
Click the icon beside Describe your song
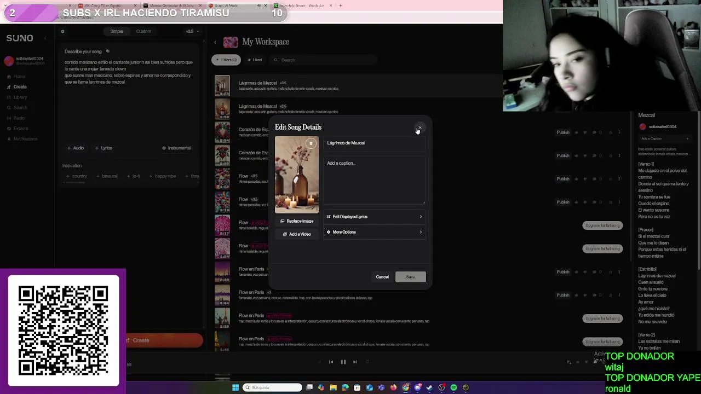pos(107,51)
